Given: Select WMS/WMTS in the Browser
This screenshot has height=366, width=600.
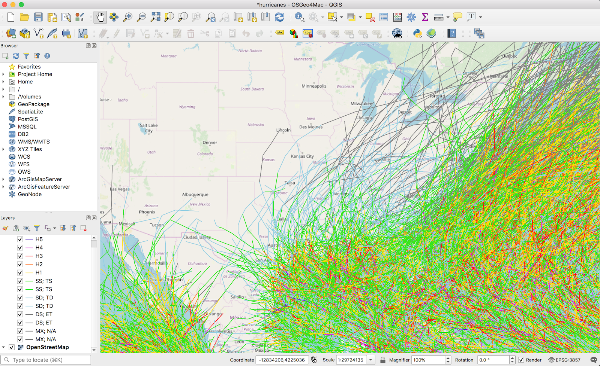Looking at the screenshot, I should click(x=34, y=142).
